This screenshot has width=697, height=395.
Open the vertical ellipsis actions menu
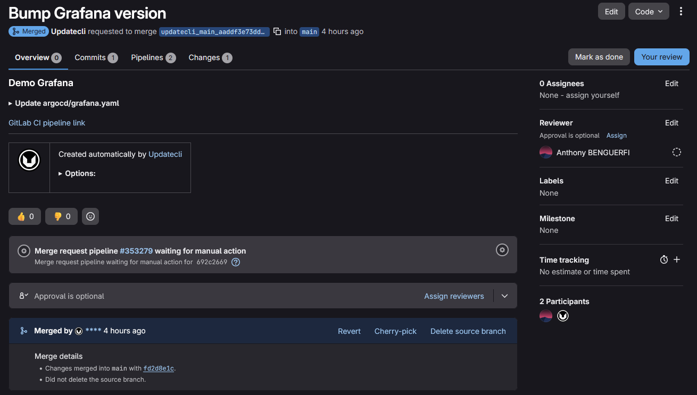pyautogui.click(x=681, y=12)
